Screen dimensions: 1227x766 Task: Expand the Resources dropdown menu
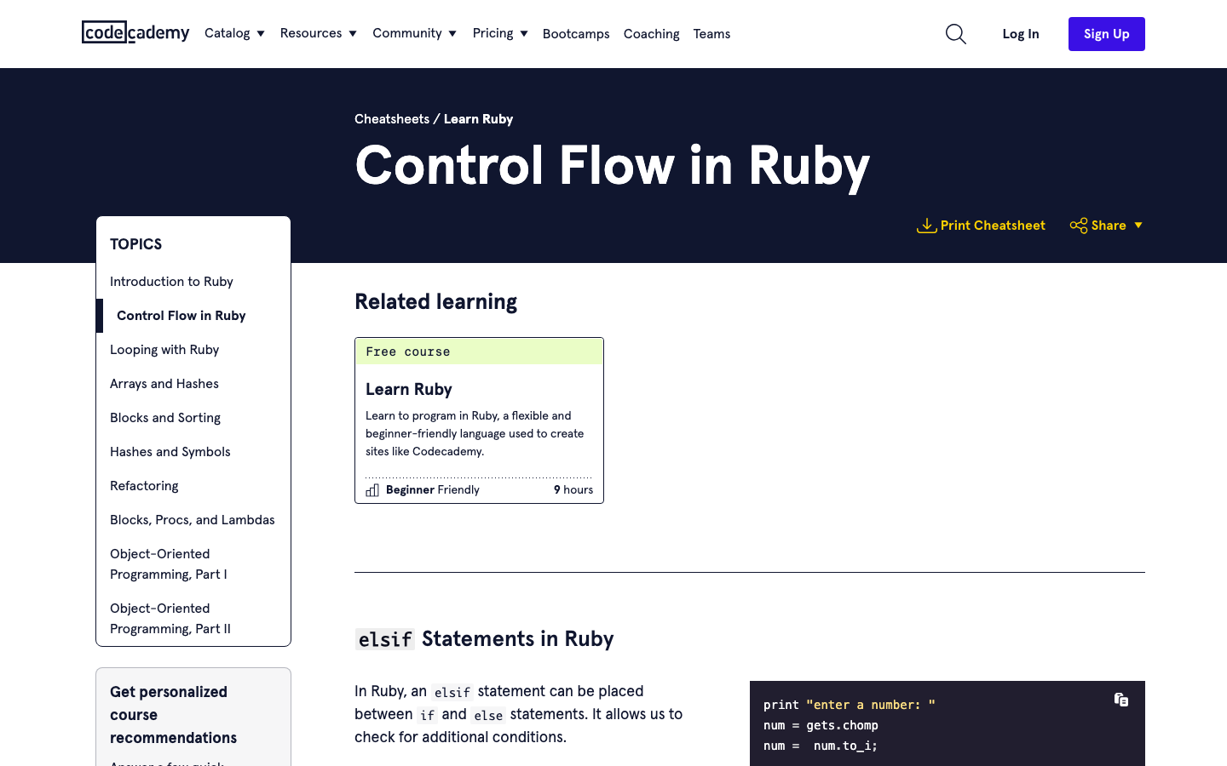click(319, 33)
